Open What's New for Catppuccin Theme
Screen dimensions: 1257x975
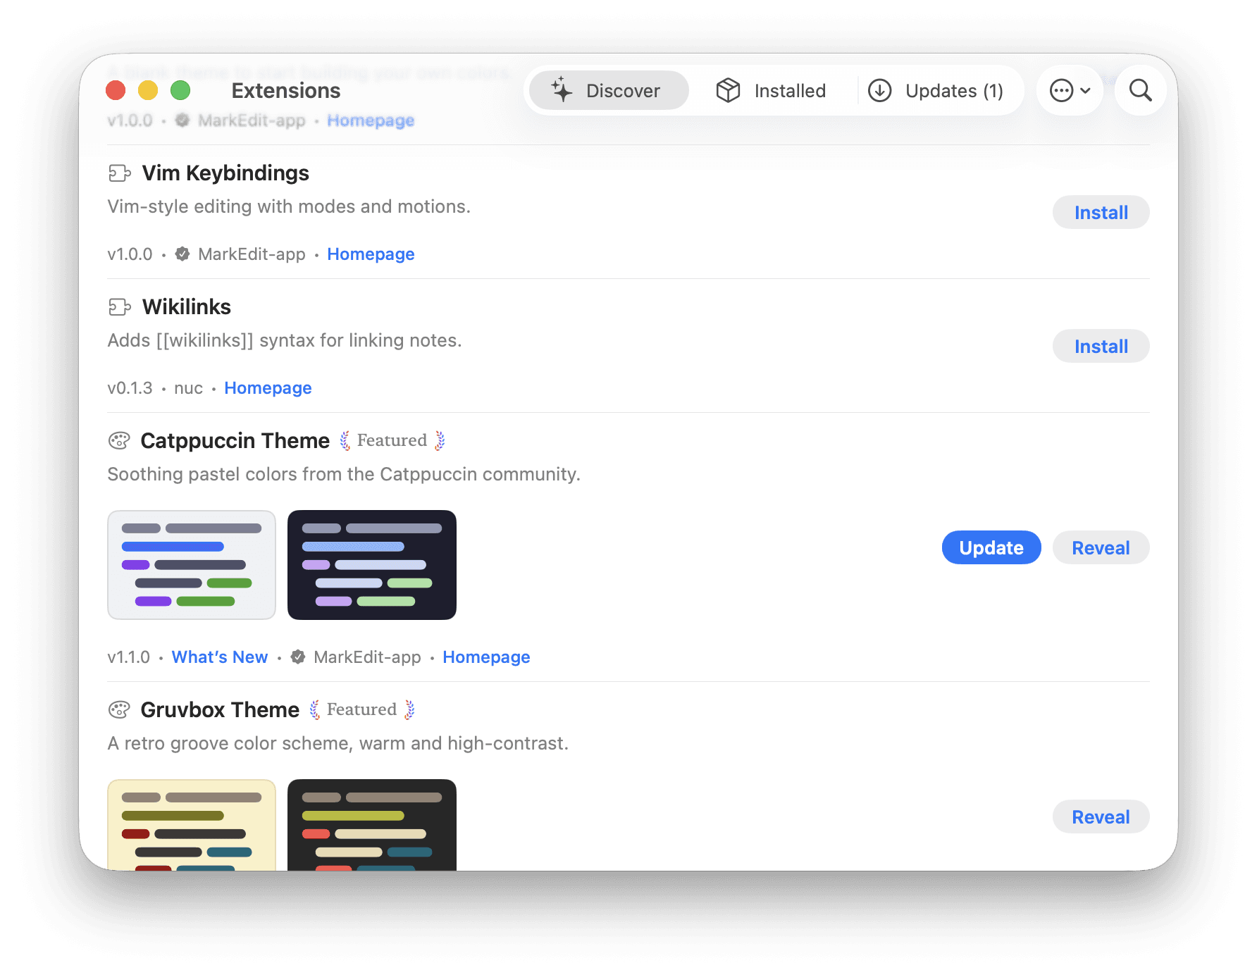click(220, 657)
